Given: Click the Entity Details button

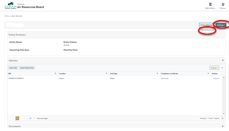Looking at the screenshot, I should click(x=206, y=25).
